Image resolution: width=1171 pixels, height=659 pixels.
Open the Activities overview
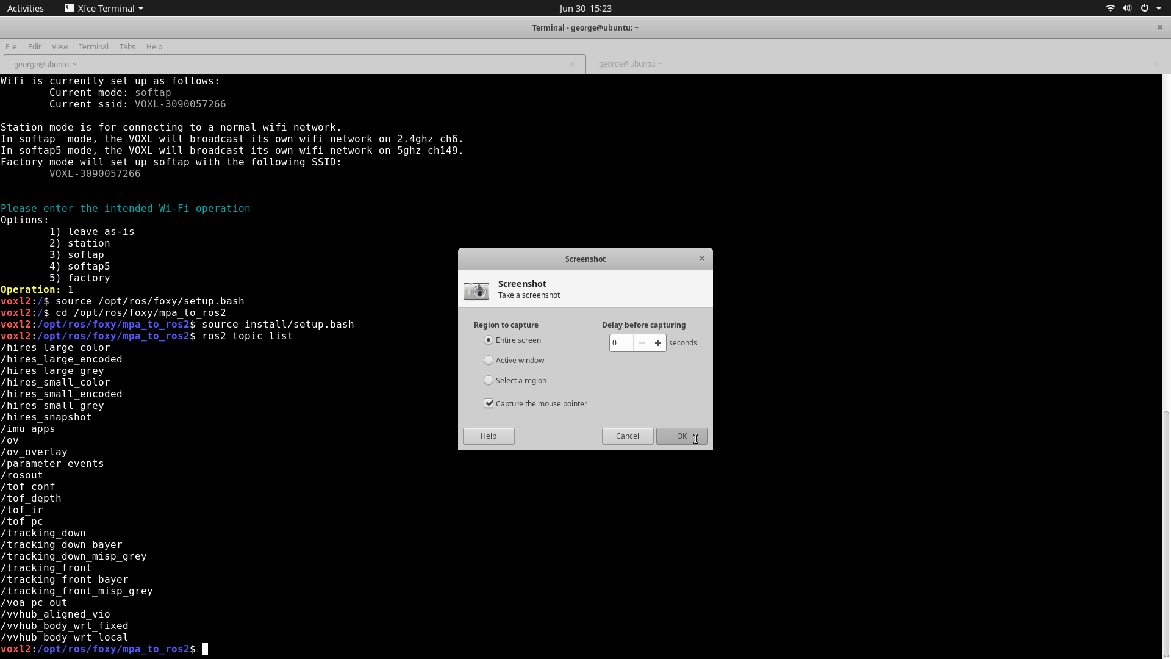(x=26, y=9)
